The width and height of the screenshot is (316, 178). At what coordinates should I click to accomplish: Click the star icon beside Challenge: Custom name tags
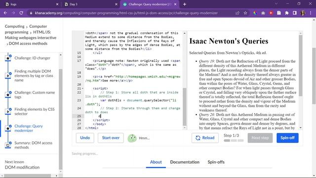point(8,94)
